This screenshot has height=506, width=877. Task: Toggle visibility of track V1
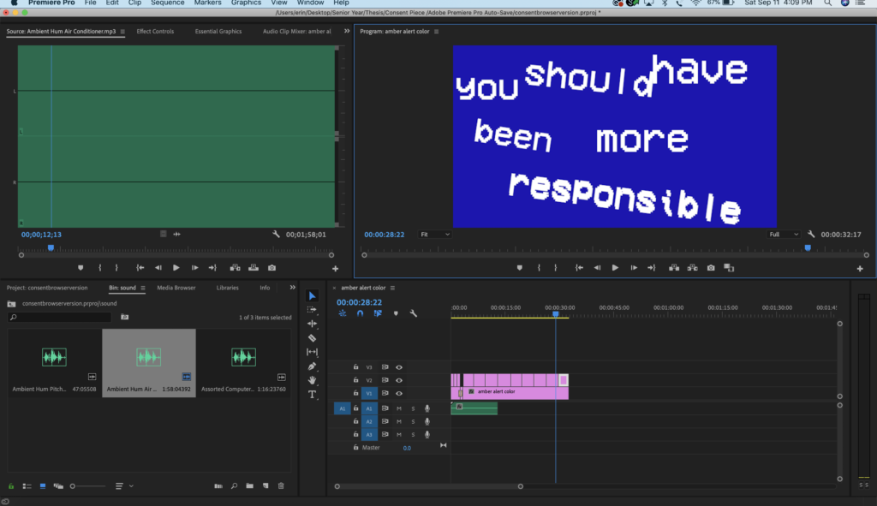399,393
